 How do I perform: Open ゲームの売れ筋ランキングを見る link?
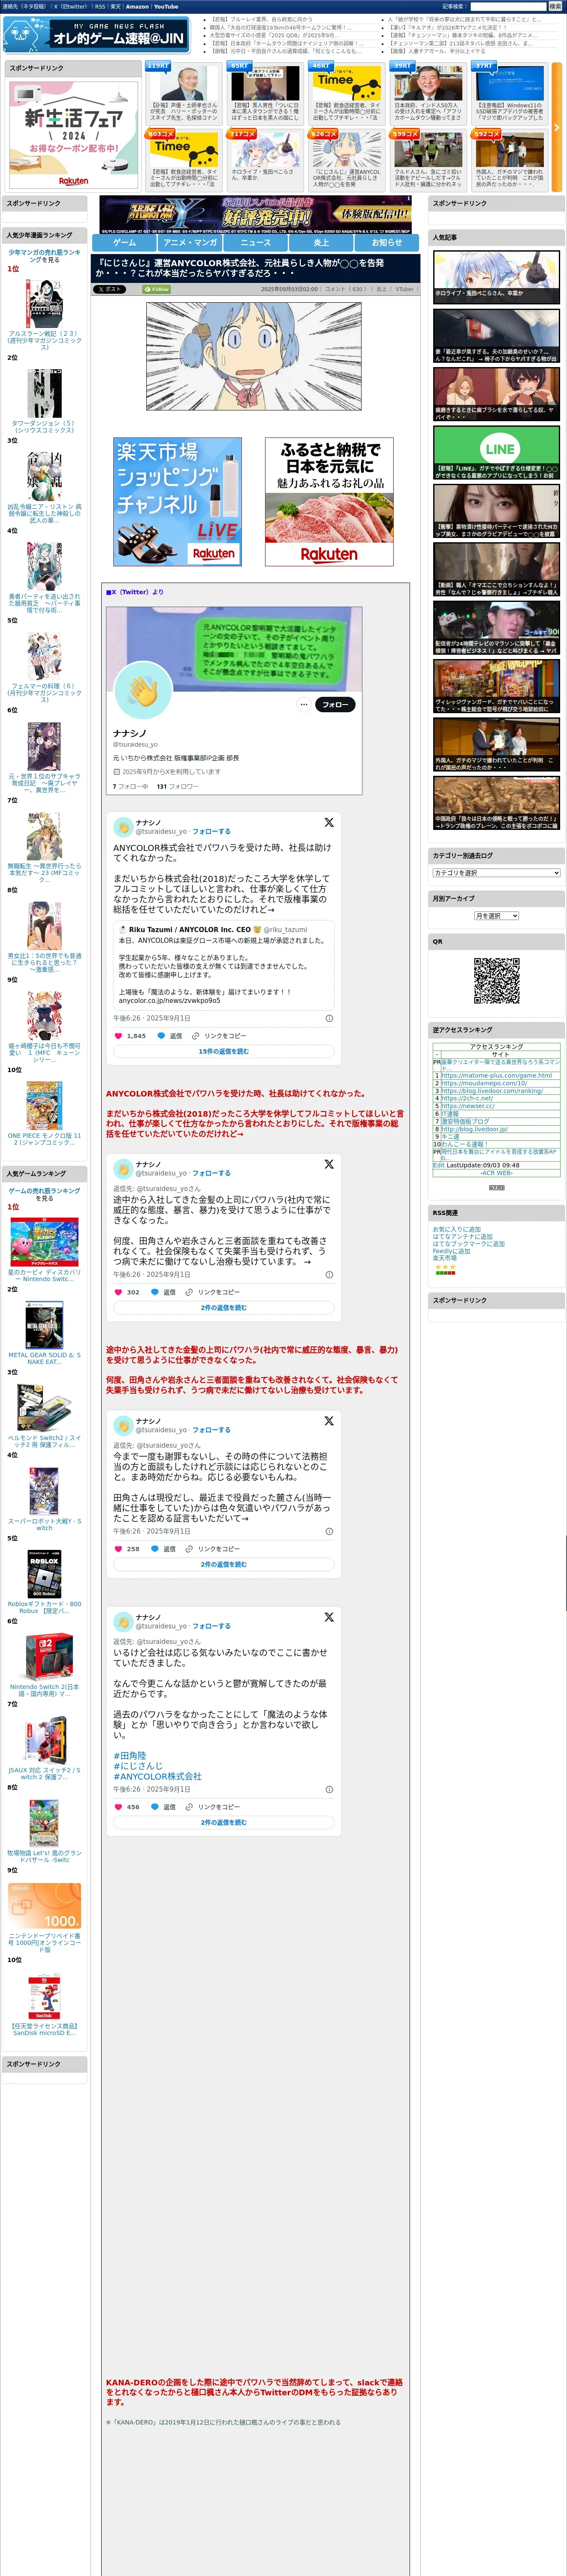click(x=44, y=1194)
